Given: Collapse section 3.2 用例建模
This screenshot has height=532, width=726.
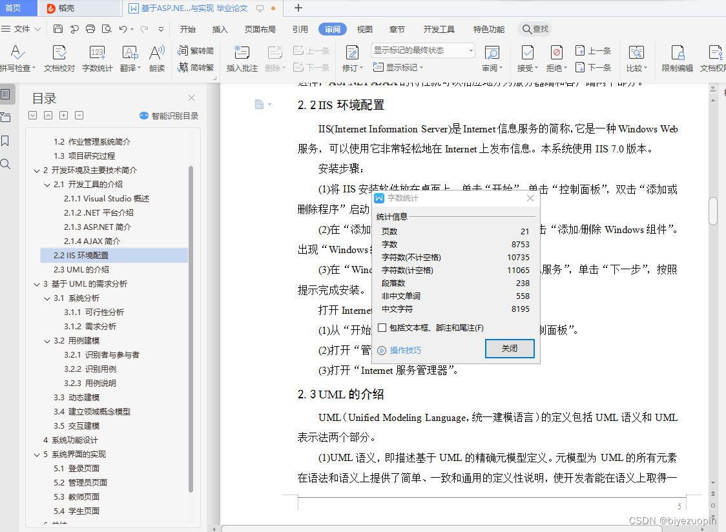Looking at the screenshot, I should pyautogui.click(x=47, y=342).
